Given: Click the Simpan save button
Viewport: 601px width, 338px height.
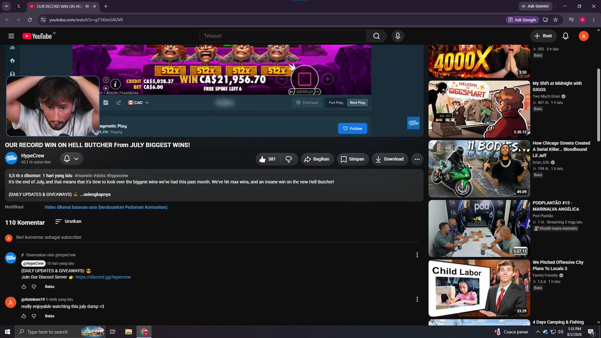Looking at the screenshot, I should point(353,159).
